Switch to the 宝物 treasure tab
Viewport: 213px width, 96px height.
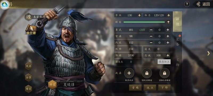pos(178,62)
